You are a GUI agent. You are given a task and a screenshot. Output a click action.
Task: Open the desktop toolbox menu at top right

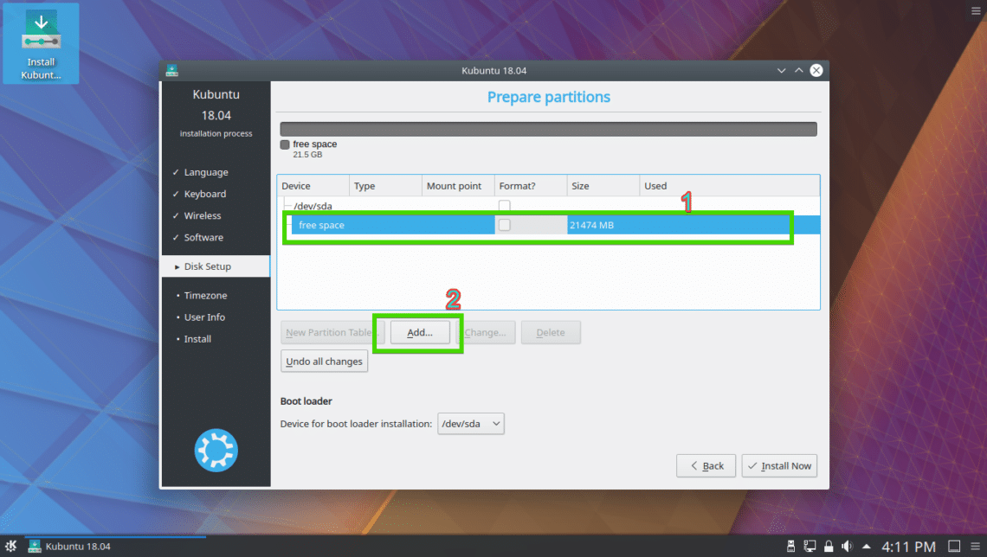[x=976, y=10]
